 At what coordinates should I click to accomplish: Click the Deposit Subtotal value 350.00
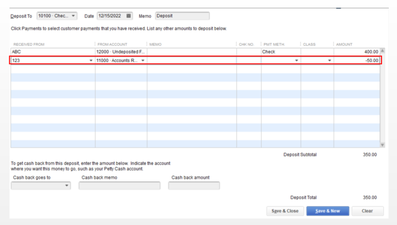coord(370,155)
